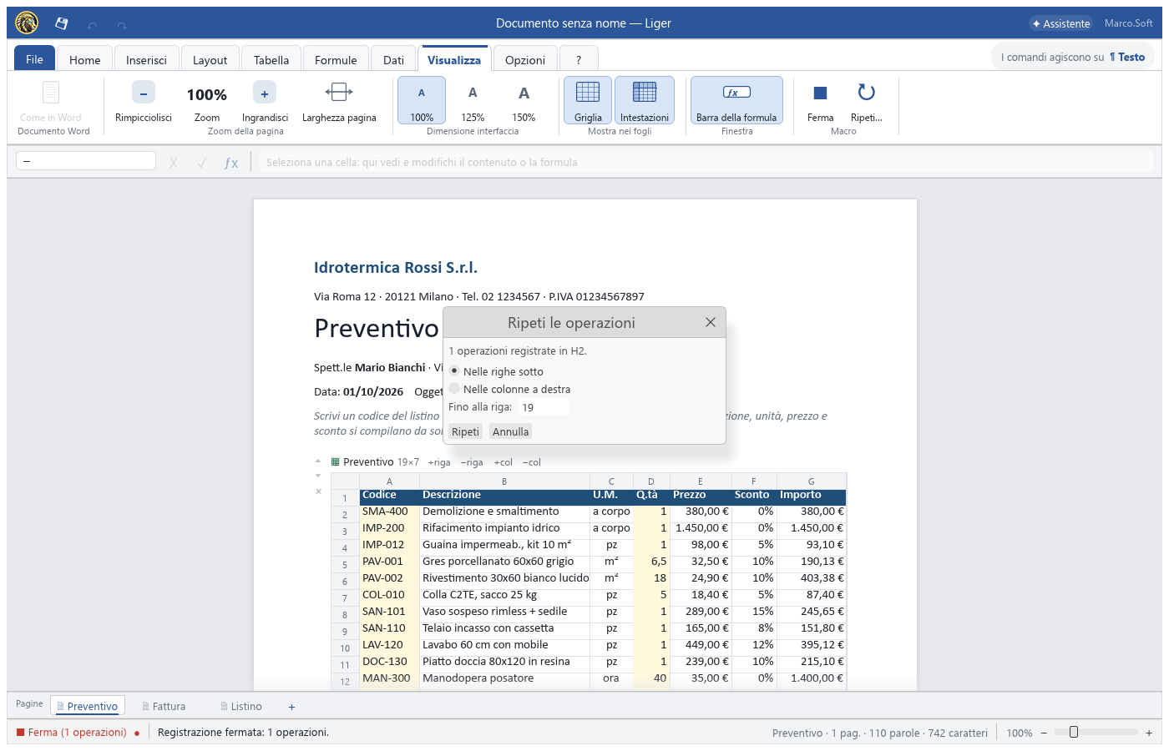Click +riga to add table row
Screen dimensions: 1169x751
(x=439, y=462)
